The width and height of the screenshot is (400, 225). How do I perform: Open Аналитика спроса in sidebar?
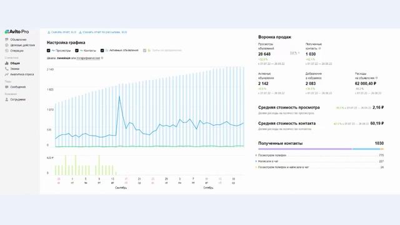click(22, 74)
